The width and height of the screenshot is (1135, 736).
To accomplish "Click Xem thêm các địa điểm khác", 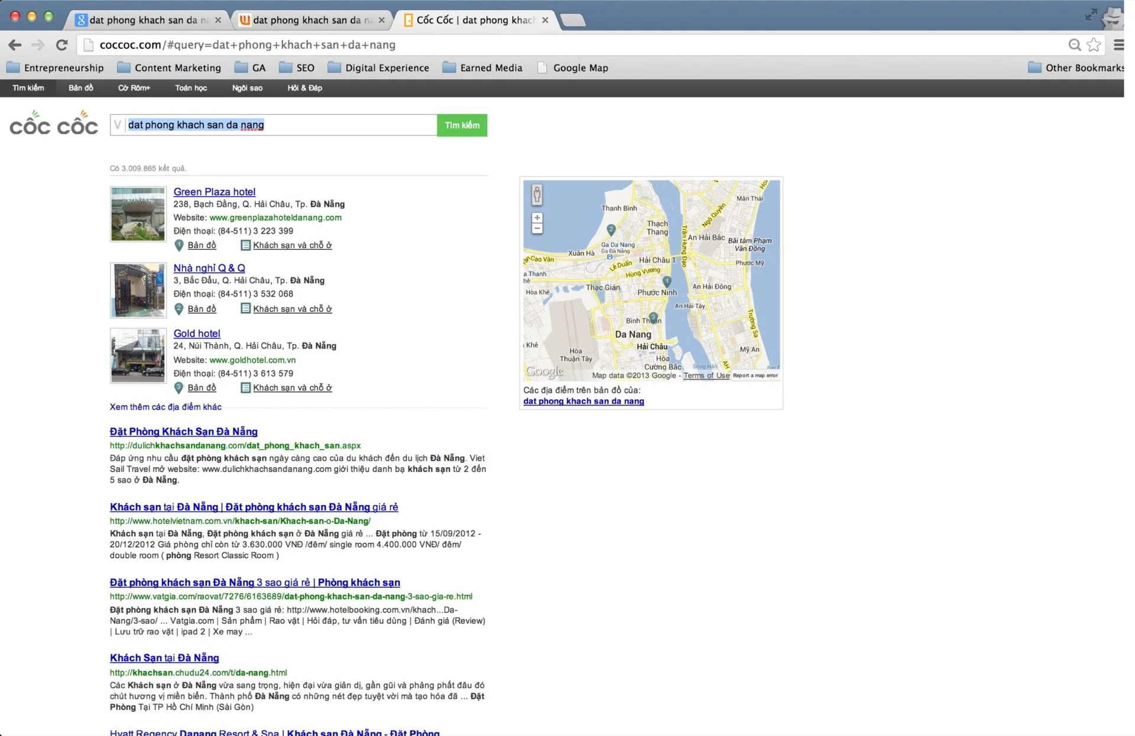I will pyautogui.click(x=166, y=407).
